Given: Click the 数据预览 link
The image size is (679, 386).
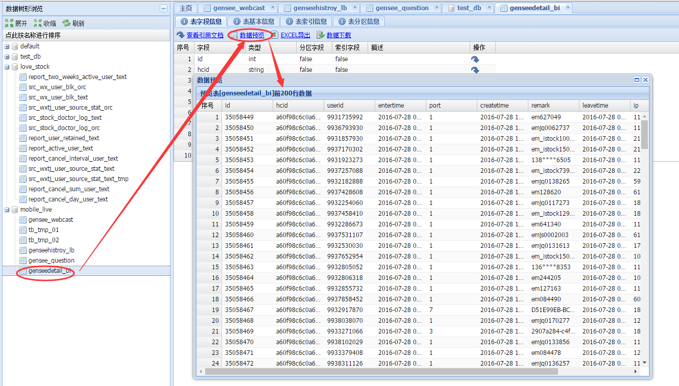Looking at the screenshot, I should 252,35.
